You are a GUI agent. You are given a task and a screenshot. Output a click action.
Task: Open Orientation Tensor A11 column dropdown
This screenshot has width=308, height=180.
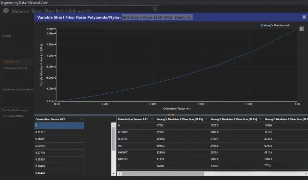[x=152, y=119]
